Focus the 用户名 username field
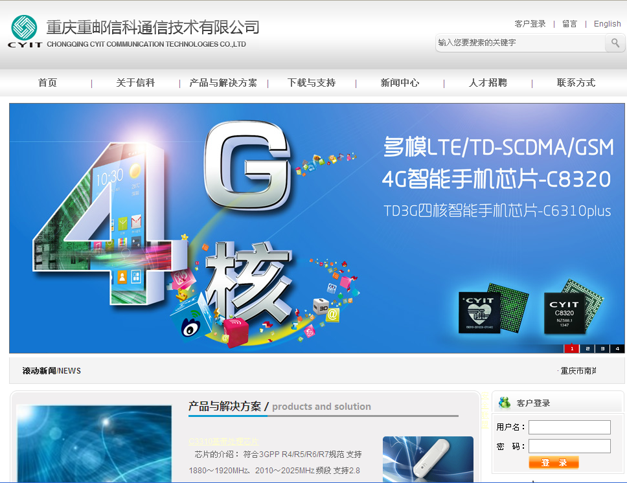This screenshot has width=627, height=483. click(569, 427)
